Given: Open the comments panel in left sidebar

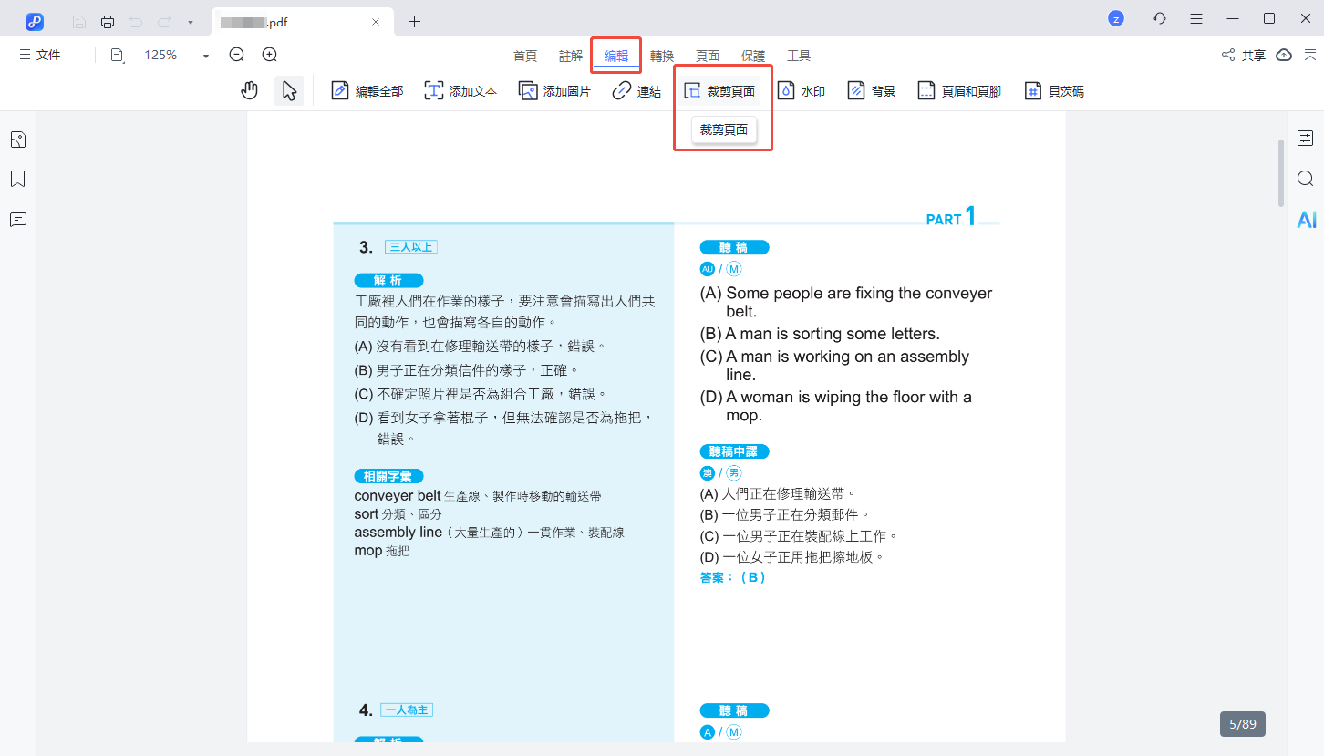Looking at the screenshot, I should 17,219.
